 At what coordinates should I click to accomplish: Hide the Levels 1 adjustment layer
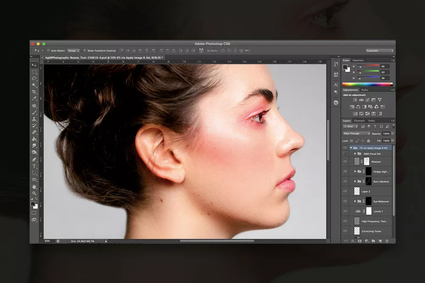pyautogui.click(x=345, y=211)
